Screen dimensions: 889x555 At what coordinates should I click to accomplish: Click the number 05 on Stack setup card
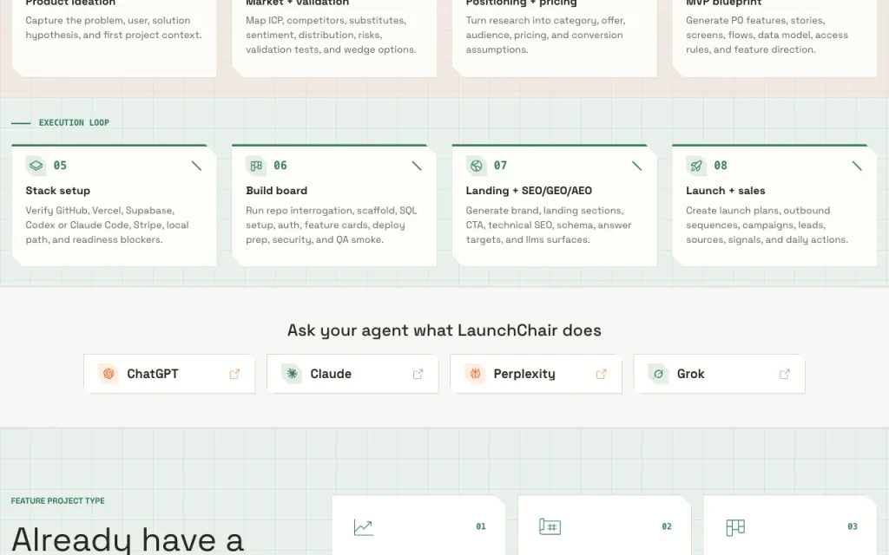pyautogui.click(x=60, y=166)
